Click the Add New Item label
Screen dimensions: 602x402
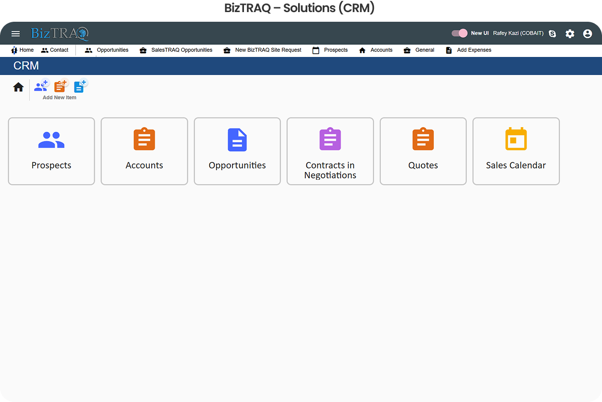(x=59, y=98)
